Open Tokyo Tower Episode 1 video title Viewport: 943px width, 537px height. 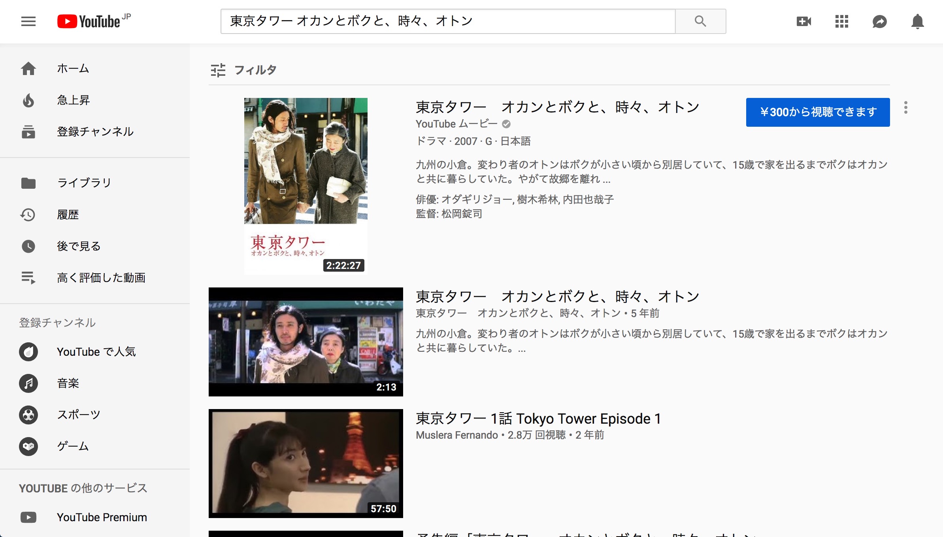pyautogui.click(x=538, y=419)
